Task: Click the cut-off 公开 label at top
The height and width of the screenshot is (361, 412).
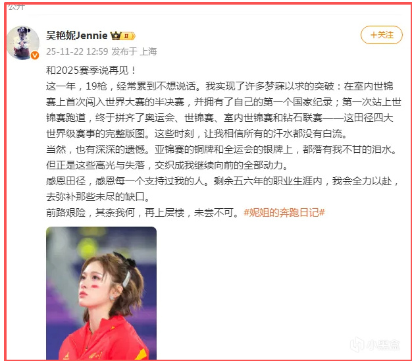Action: point(16,7)
